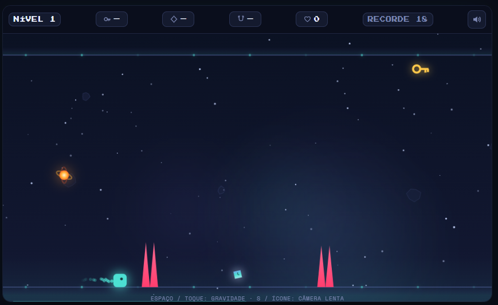Click the golden key collectible
Image resolution: width=498 pixels, height=305 pixels.
(x=421, y=69)
